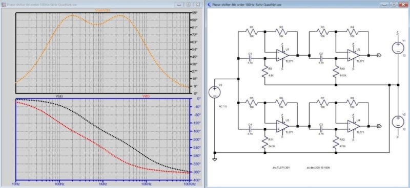
Task: Click the V2 supply voltage source
Action: [398, 122]
